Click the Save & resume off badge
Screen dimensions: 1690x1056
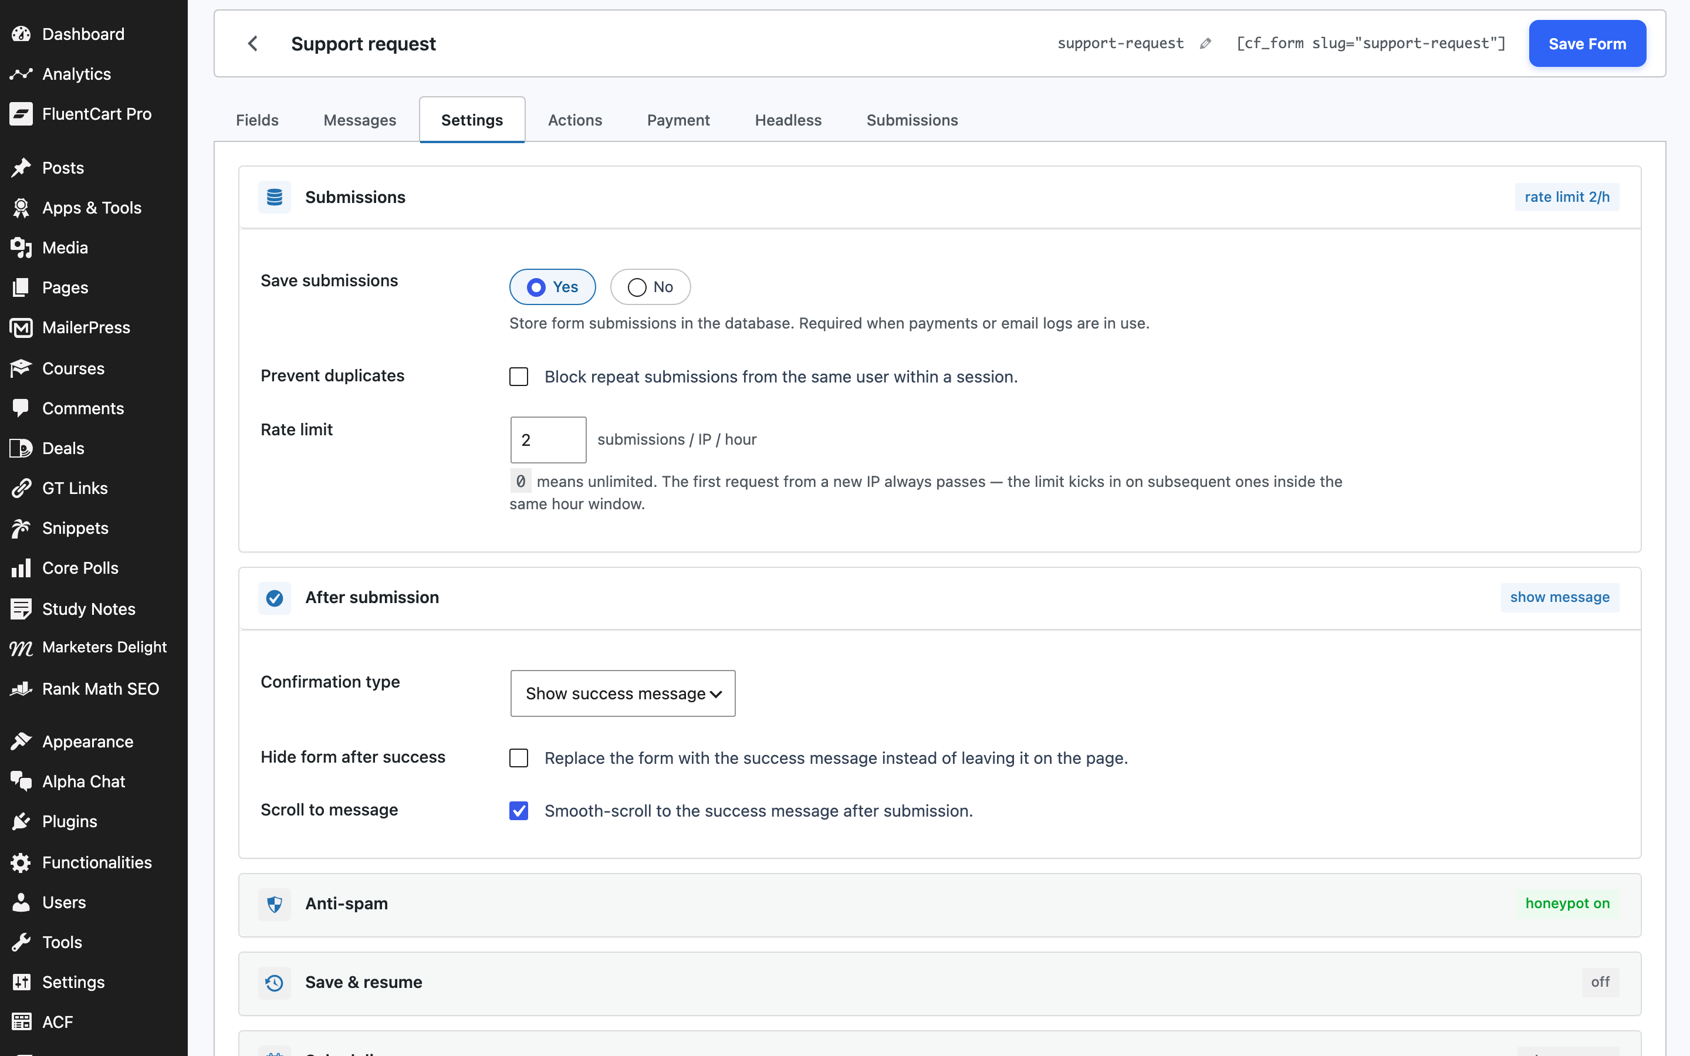pyautogui.click(x=1600, y=983)
